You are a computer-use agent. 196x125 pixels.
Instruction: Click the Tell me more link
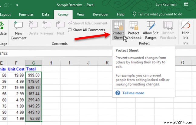pos(133,93)
